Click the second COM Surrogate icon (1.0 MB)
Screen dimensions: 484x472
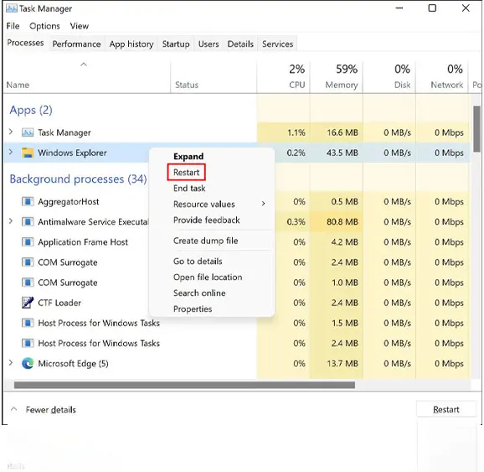[28, 283]
